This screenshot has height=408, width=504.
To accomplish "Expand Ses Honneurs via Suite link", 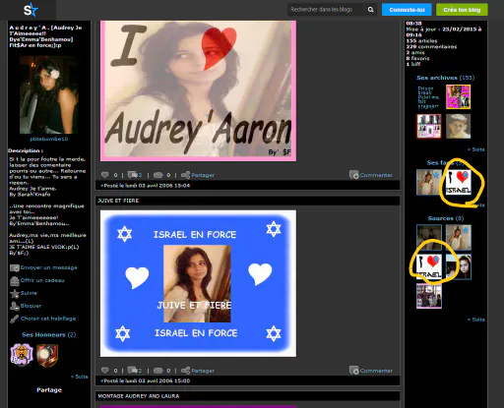I will [80, 377].
